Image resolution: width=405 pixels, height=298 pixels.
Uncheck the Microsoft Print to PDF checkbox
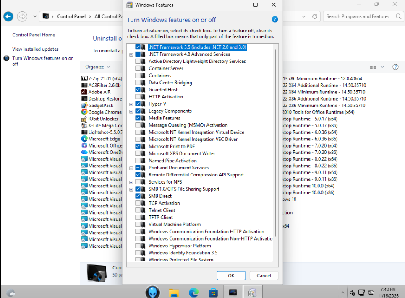pyautogui.click(x=138, y=147)
